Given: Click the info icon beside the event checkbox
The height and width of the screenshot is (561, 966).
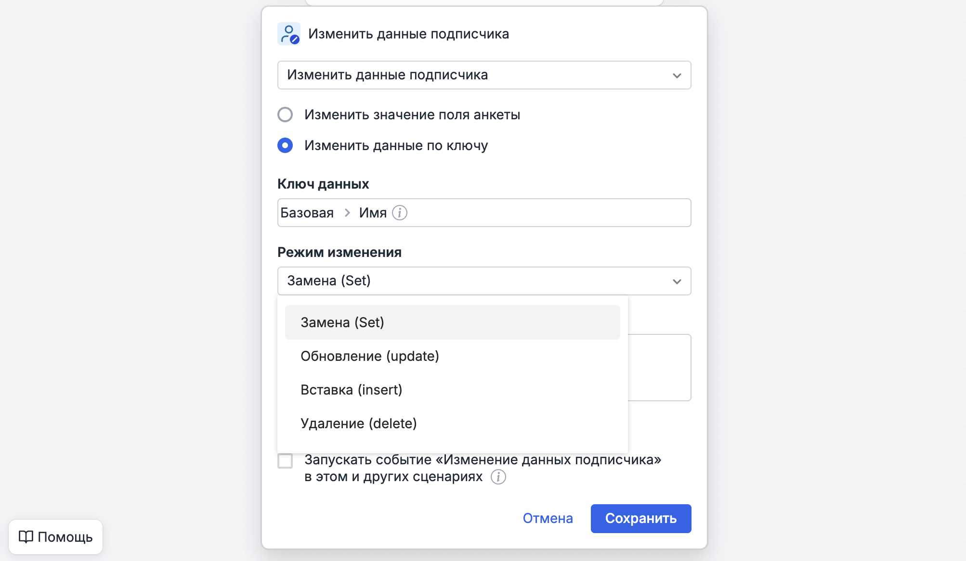Looking at the screenshot, I should 498,477.
